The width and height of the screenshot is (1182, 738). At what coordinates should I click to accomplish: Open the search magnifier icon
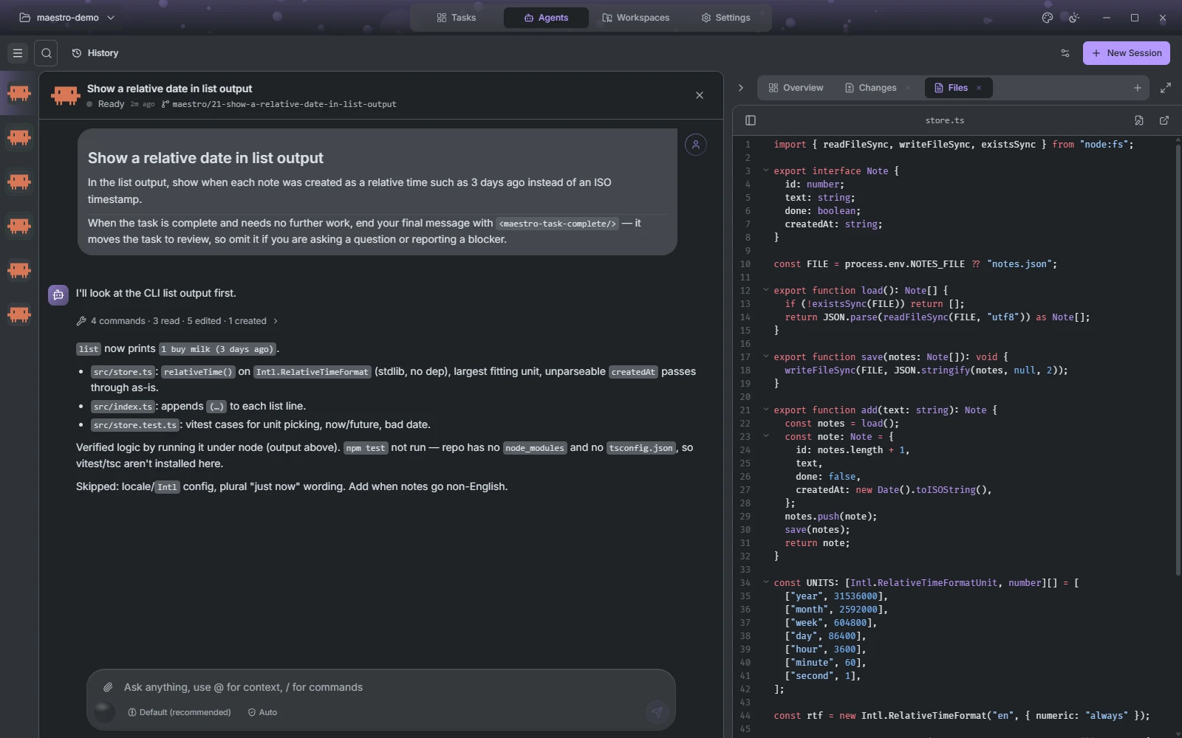tap(46, 53)
